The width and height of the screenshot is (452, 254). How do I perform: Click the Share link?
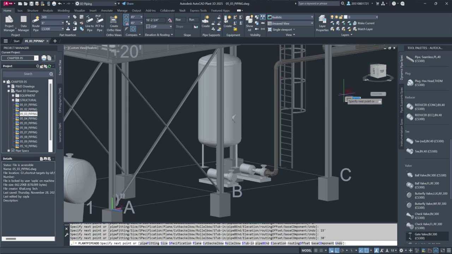[x=128, y=4]
